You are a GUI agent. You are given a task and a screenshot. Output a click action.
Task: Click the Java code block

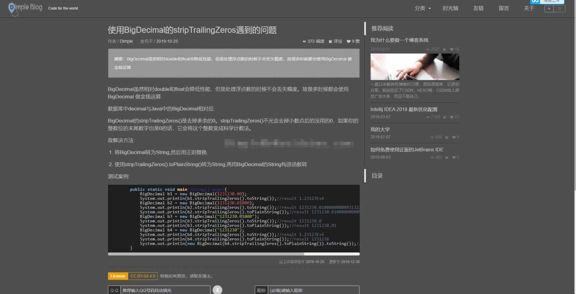[234, 218]
